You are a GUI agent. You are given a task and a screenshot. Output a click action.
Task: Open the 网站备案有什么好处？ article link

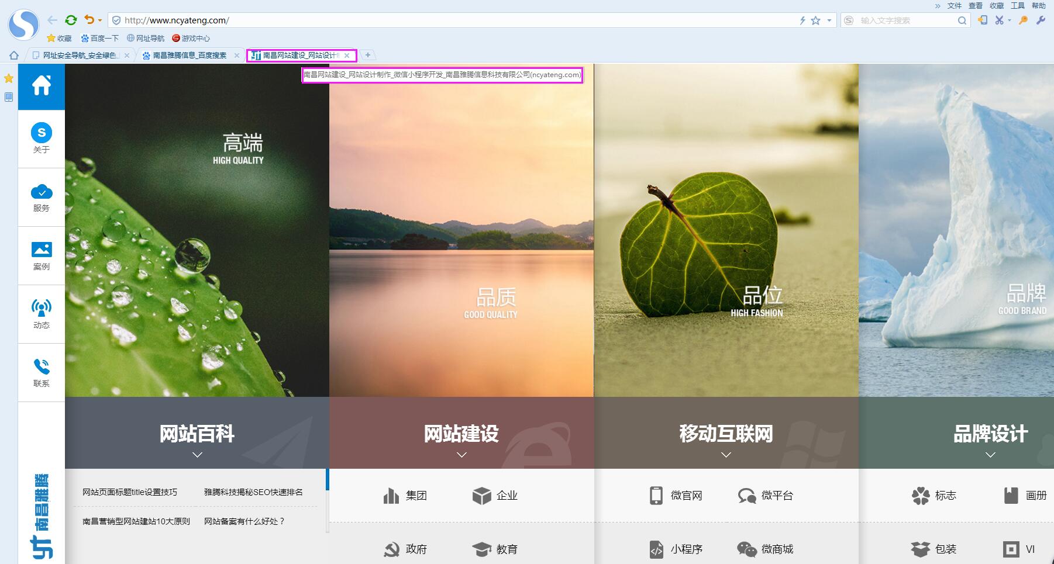(x=244, y=521)
